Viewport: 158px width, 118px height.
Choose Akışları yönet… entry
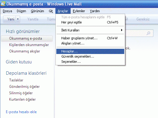(90, 44)
